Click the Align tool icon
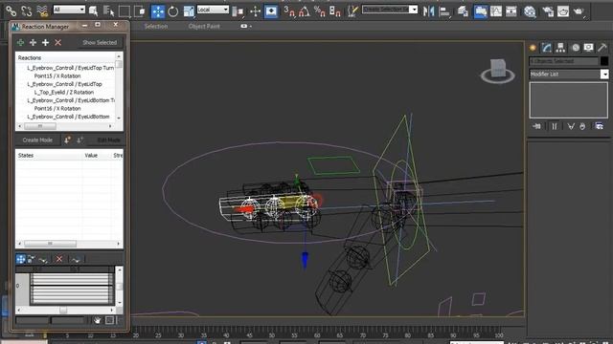 coord(444,11)
